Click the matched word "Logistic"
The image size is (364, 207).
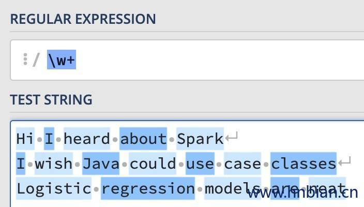pyautogui.click(x=54, y=188)
